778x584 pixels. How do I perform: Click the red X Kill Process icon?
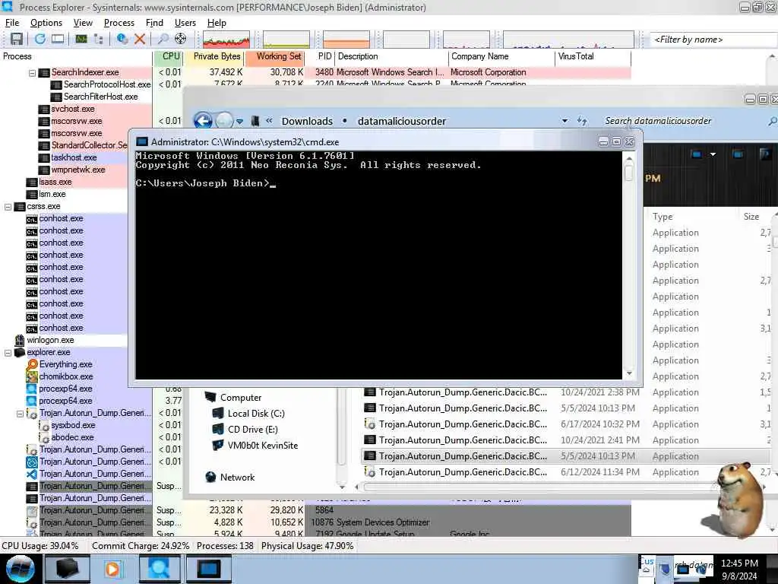click(140, 40)
